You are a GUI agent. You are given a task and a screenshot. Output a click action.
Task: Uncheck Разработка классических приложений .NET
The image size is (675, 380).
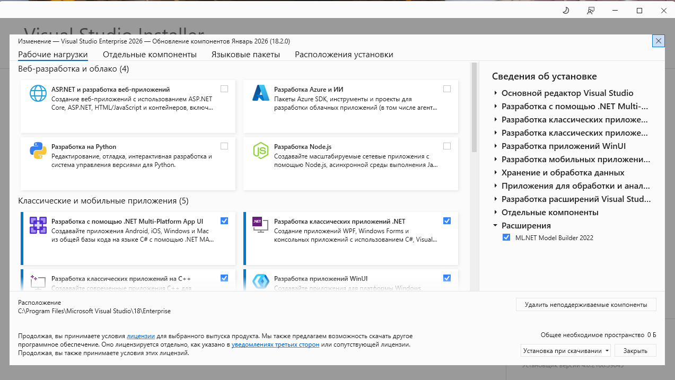pos(447,220)
